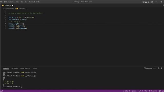Switch to the OUTPUT panel tab
164x92 pixels.
pos(35,68)
